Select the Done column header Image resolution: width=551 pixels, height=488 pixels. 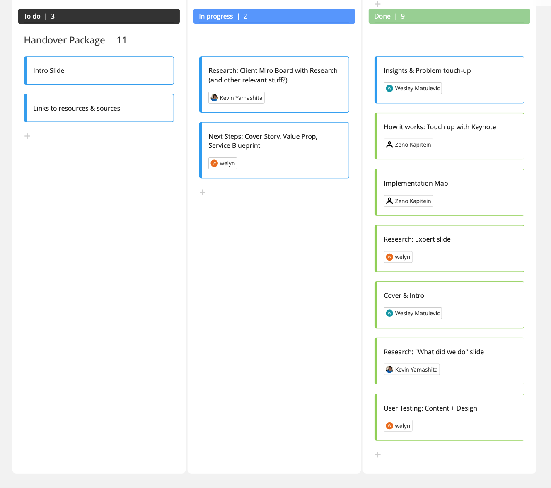point(449,16)
